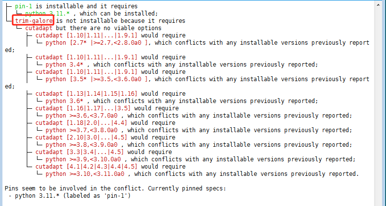The height and width of the screenshot is (206, 386).
Task: Click the 'Currently pinned specs' message line
Action: 115,189
